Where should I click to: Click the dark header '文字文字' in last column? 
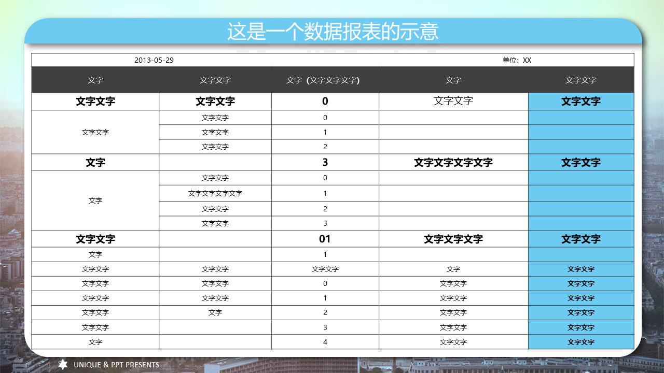(581, 80)
